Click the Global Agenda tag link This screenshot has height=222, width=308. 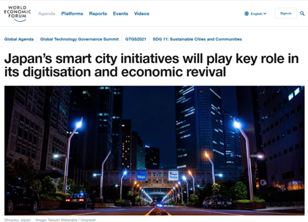(19, 39)
